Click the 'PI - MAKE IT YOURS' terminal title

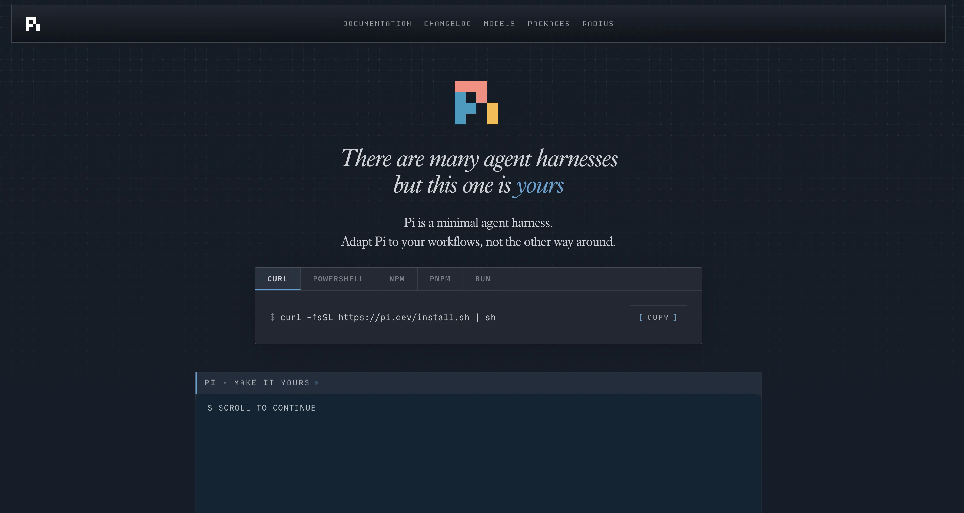(257, 382)
